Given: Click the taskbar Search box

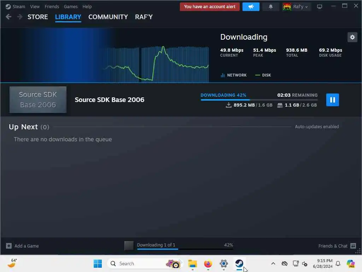Looking at the screenshot, I should (145, 263).
